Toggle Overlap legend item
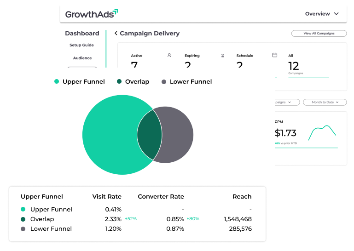The image size is (354, 251). (133, 82)
